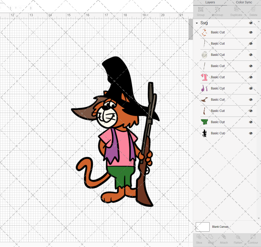Click the Y position stepper arrows

(x=31, y=8)
